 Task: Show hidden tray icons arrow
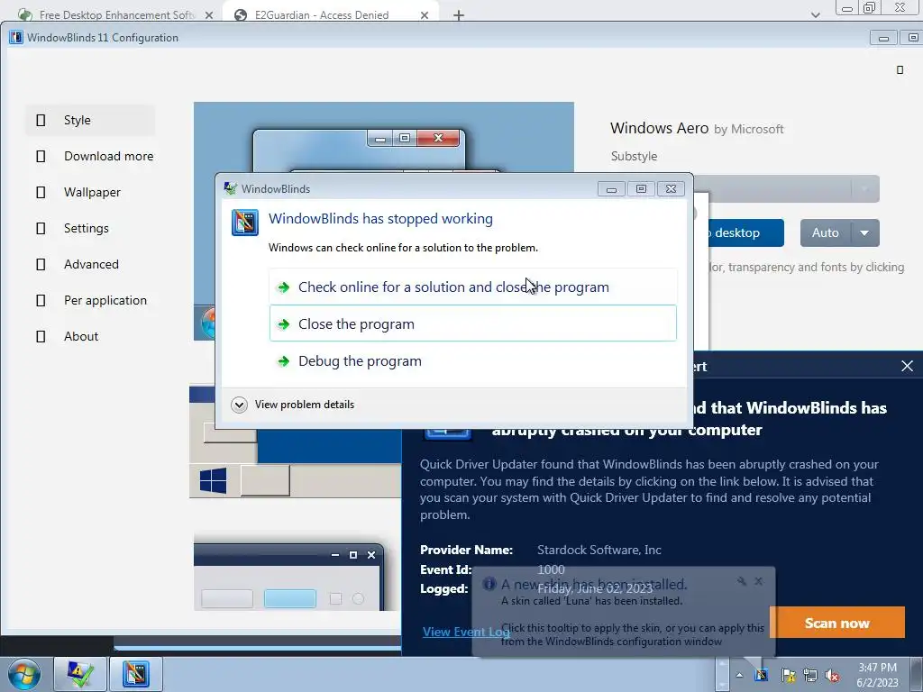(x=739, y=676)
